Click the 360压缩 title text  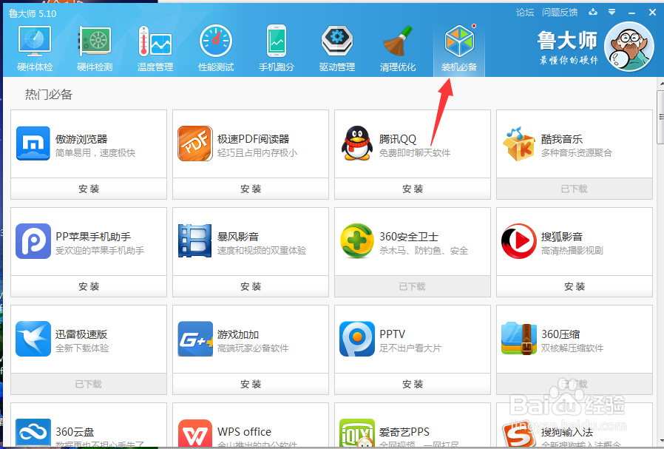[560, 334]
